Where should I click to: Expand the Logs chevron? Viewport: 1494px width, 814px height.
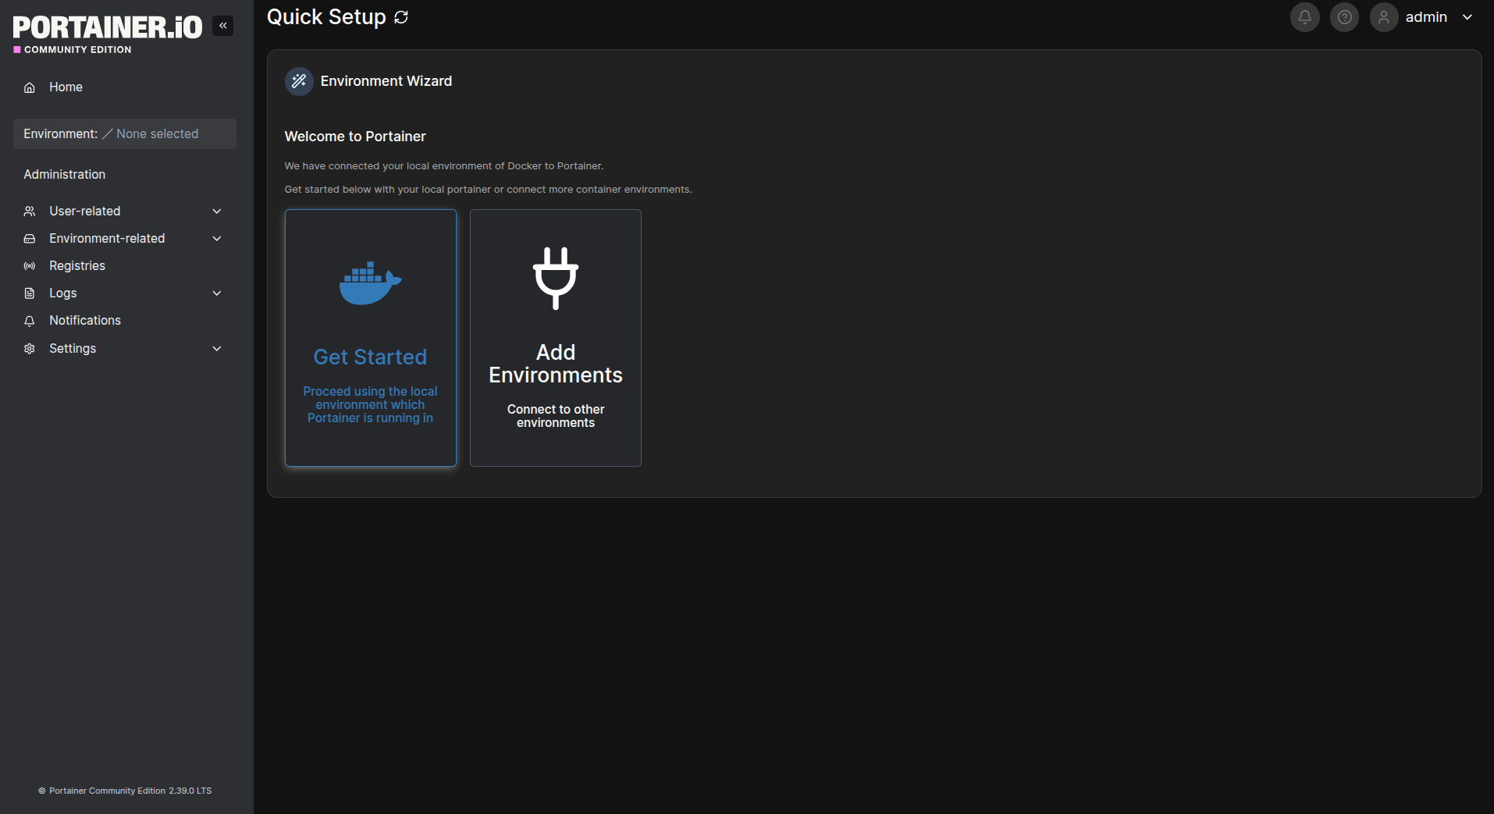point(217,293)
